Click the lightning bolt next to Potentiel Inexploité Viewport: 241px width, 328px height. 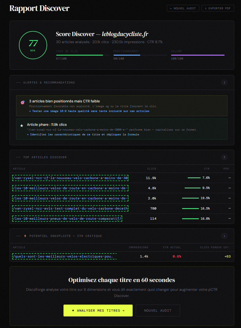[x=25, y=236]
